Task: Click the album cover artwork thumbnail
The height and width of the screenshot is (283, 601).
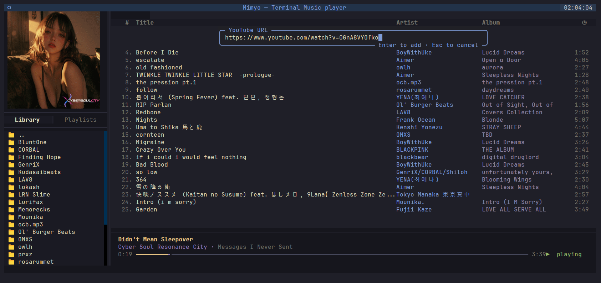Action: 54,60
